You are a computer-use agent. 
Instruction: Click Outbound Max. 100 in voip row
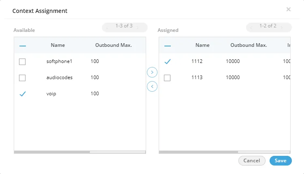click(95, 94)
